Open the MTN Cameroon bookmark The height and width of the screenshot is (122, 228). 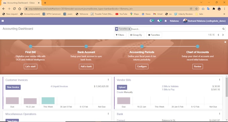(52, 14)
